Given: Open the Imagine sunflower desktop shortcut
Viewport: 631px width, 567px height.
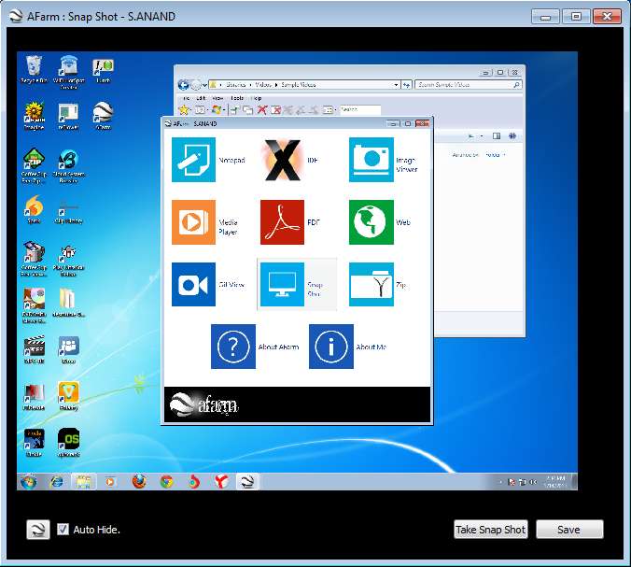Looking at the screenshot, I should (34, 116).
